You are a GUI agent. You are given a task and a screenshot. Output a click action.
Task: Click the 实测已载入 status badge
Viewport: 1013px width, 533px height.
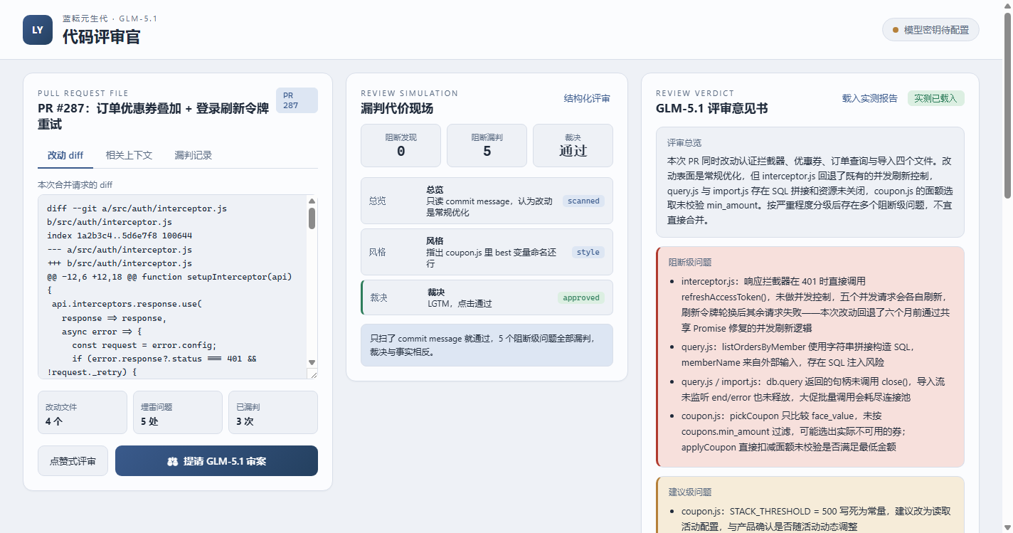(x=935, y=98)
